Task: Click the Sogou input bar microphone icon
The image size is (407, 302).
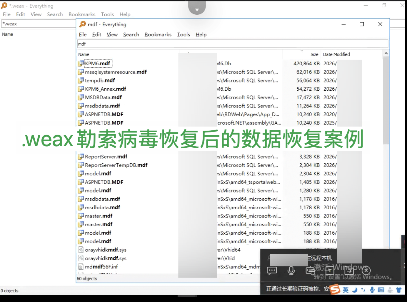Action: click(x=372, y=290)
